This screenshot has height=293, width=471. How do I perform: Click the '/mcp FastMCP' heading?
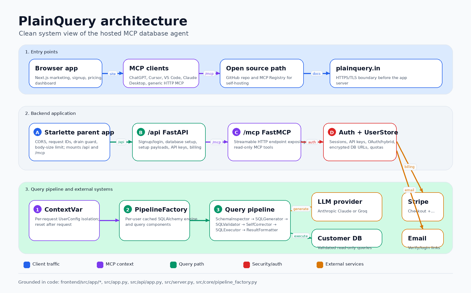coord(267,132)
